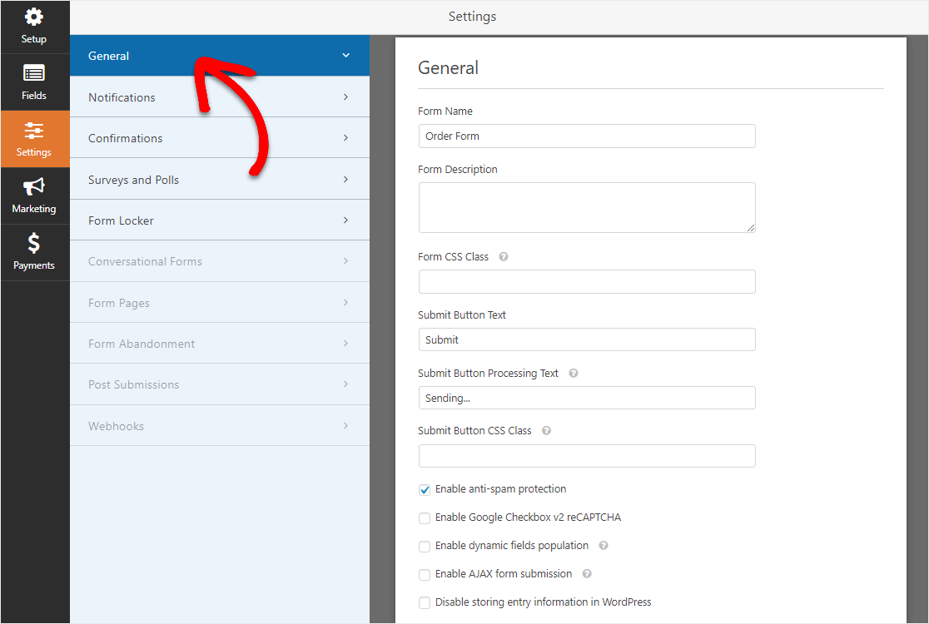Click the Form Name input field

coord(587,136)
